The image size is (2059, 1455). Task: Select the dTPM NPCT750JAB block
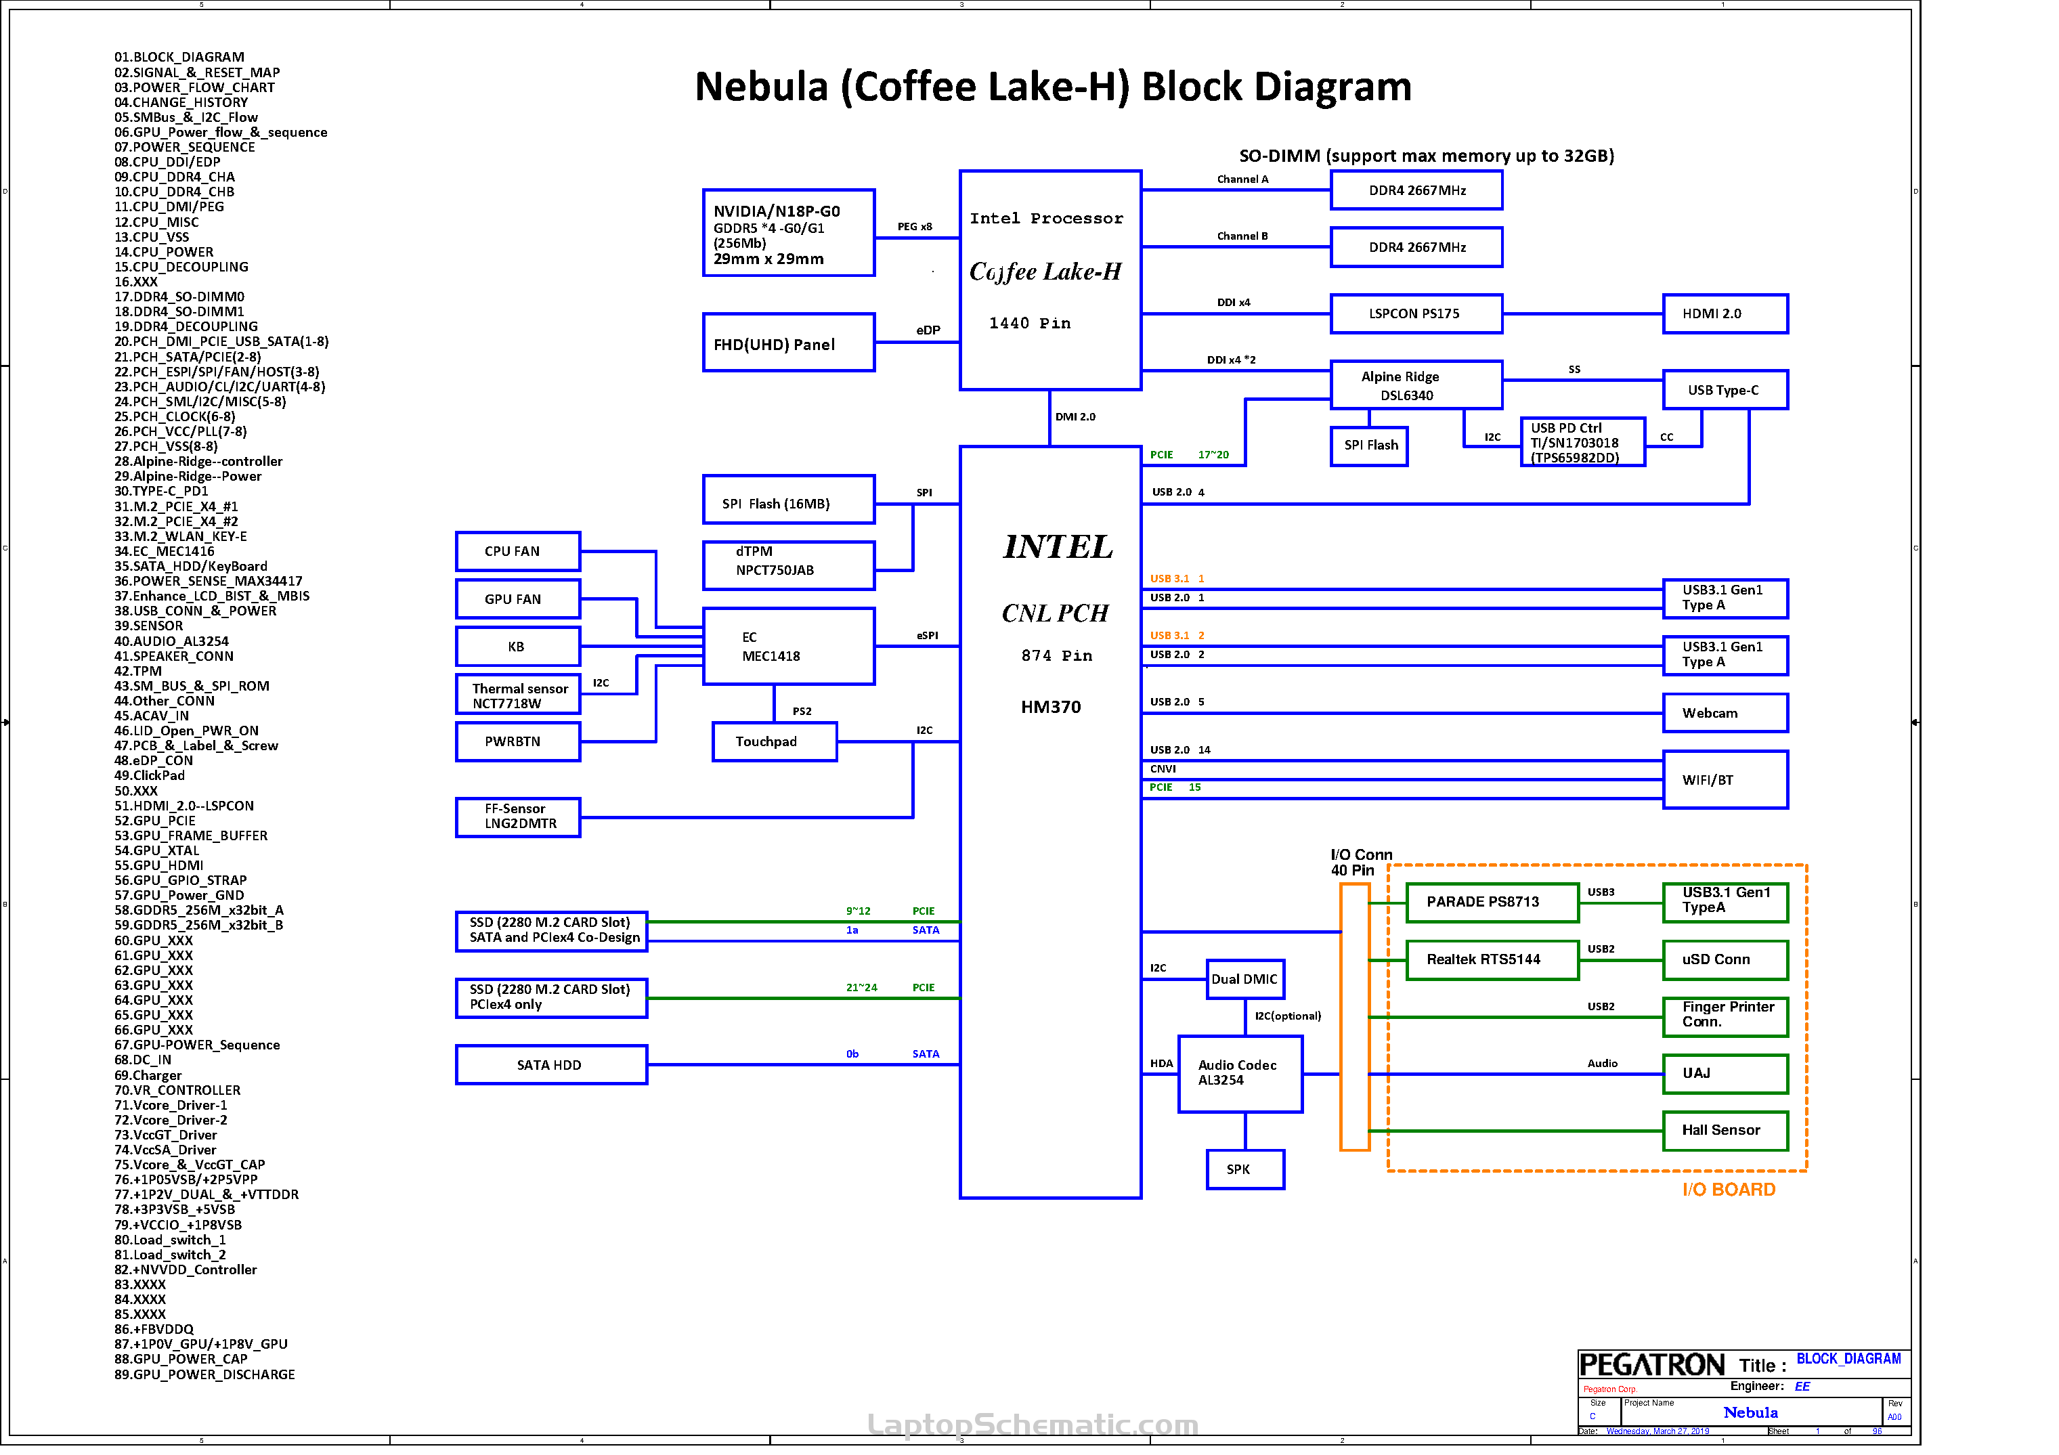point(789,566)
